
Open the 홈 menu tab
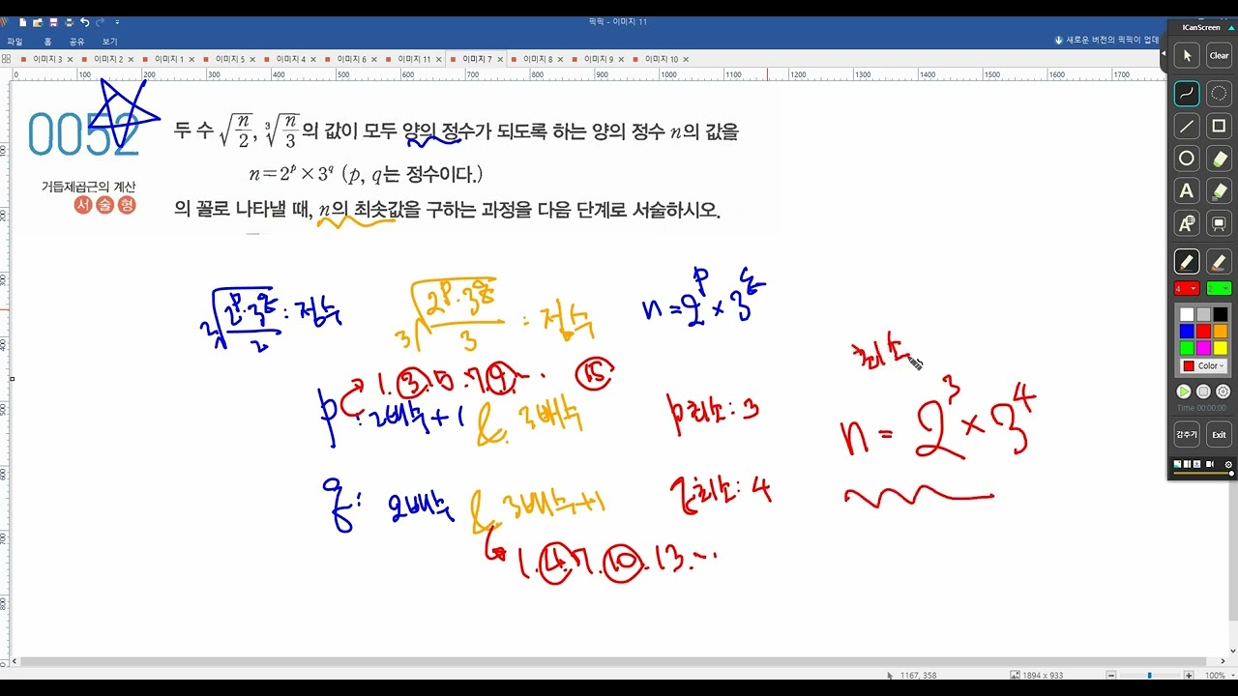[47, 42]
